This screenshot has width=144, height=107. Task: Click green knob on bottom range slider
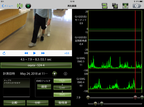(102, 104)
